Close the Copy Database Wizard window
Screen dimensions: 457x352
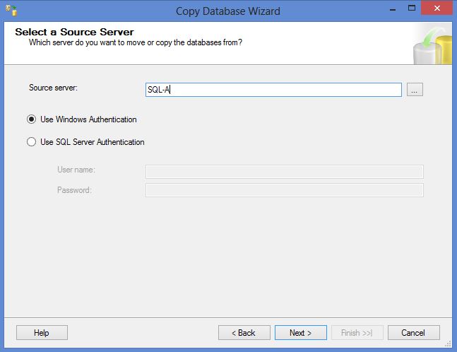coord(437,8)
